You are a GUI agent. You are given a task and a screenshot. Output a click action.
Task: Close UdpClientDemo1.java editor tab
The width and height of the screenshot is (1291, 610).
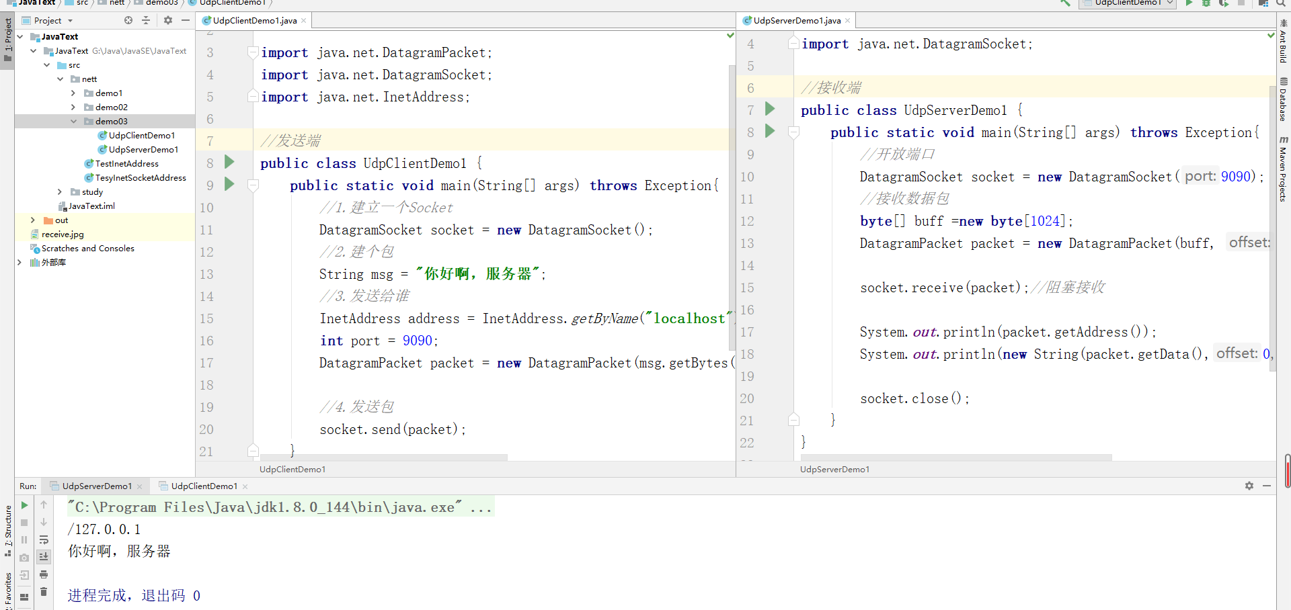(304, 21)
